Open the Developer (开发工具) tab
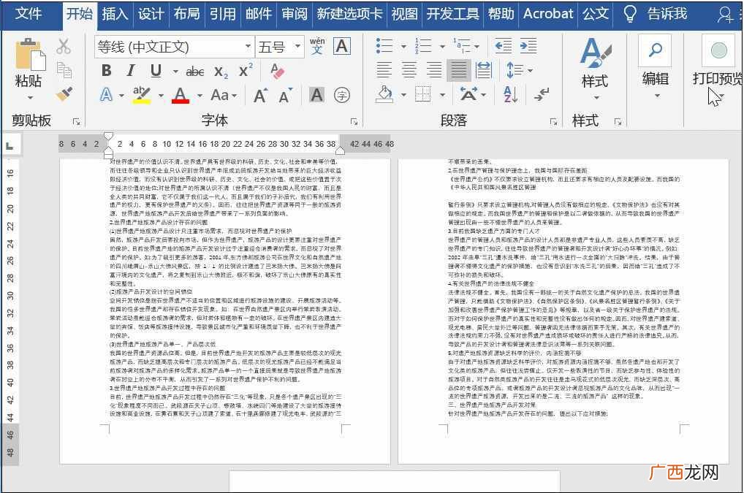Viewport: 744px width, 493px height. pyautogui.click(x=452, y=14)
